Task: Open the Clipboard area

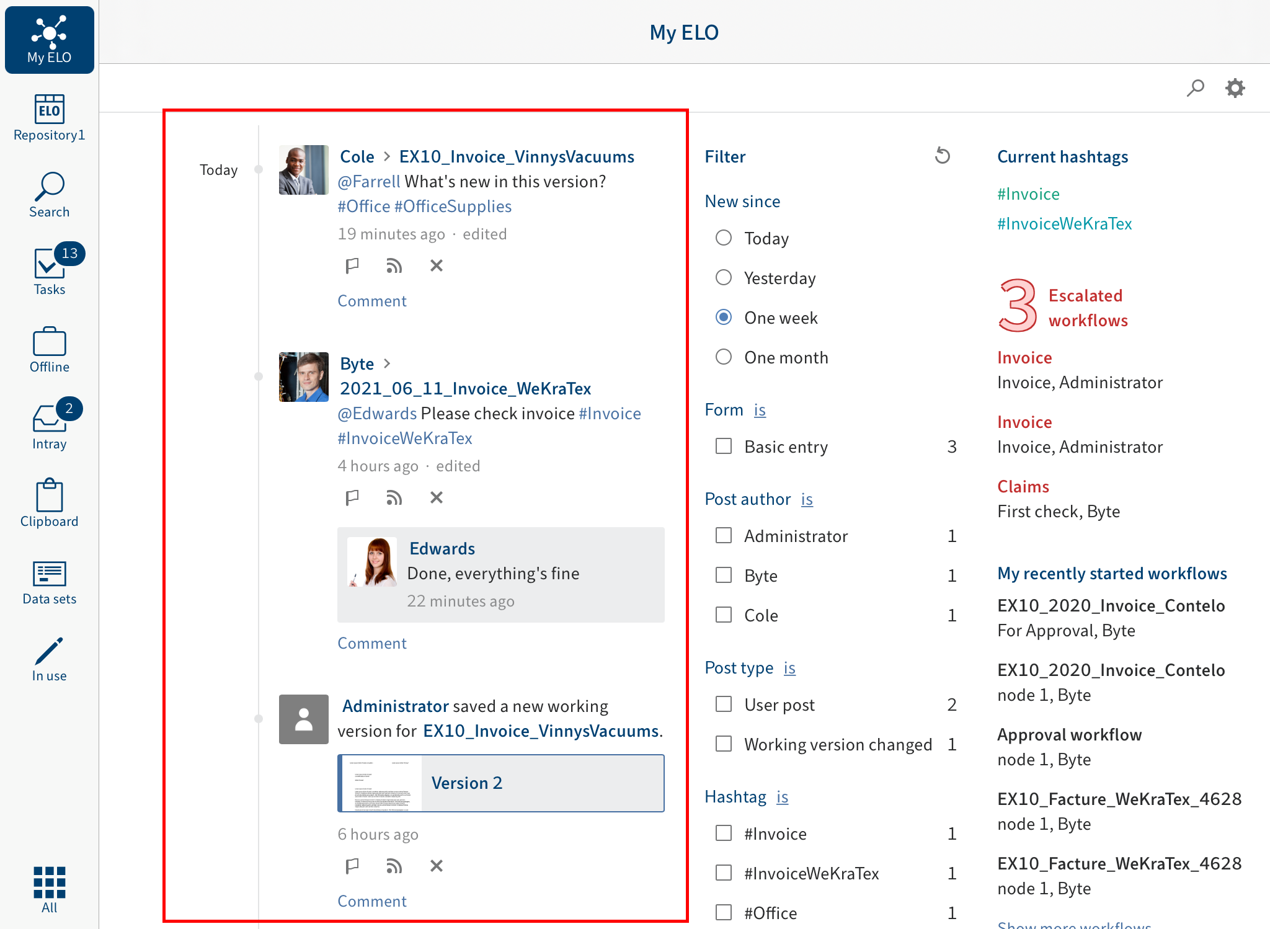Action: pyautogui.click(x=50, y=504)
